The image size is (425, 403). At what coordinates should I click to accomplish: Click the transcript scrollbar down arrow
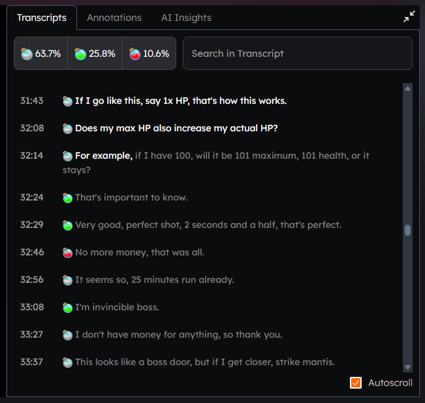[407, 367]
